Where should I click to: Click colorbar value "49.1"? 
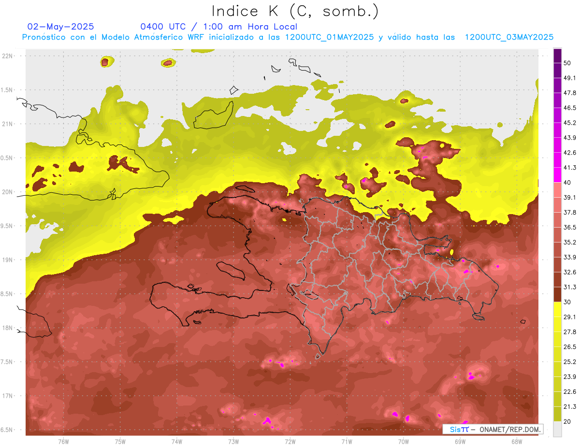click(570, 78)
